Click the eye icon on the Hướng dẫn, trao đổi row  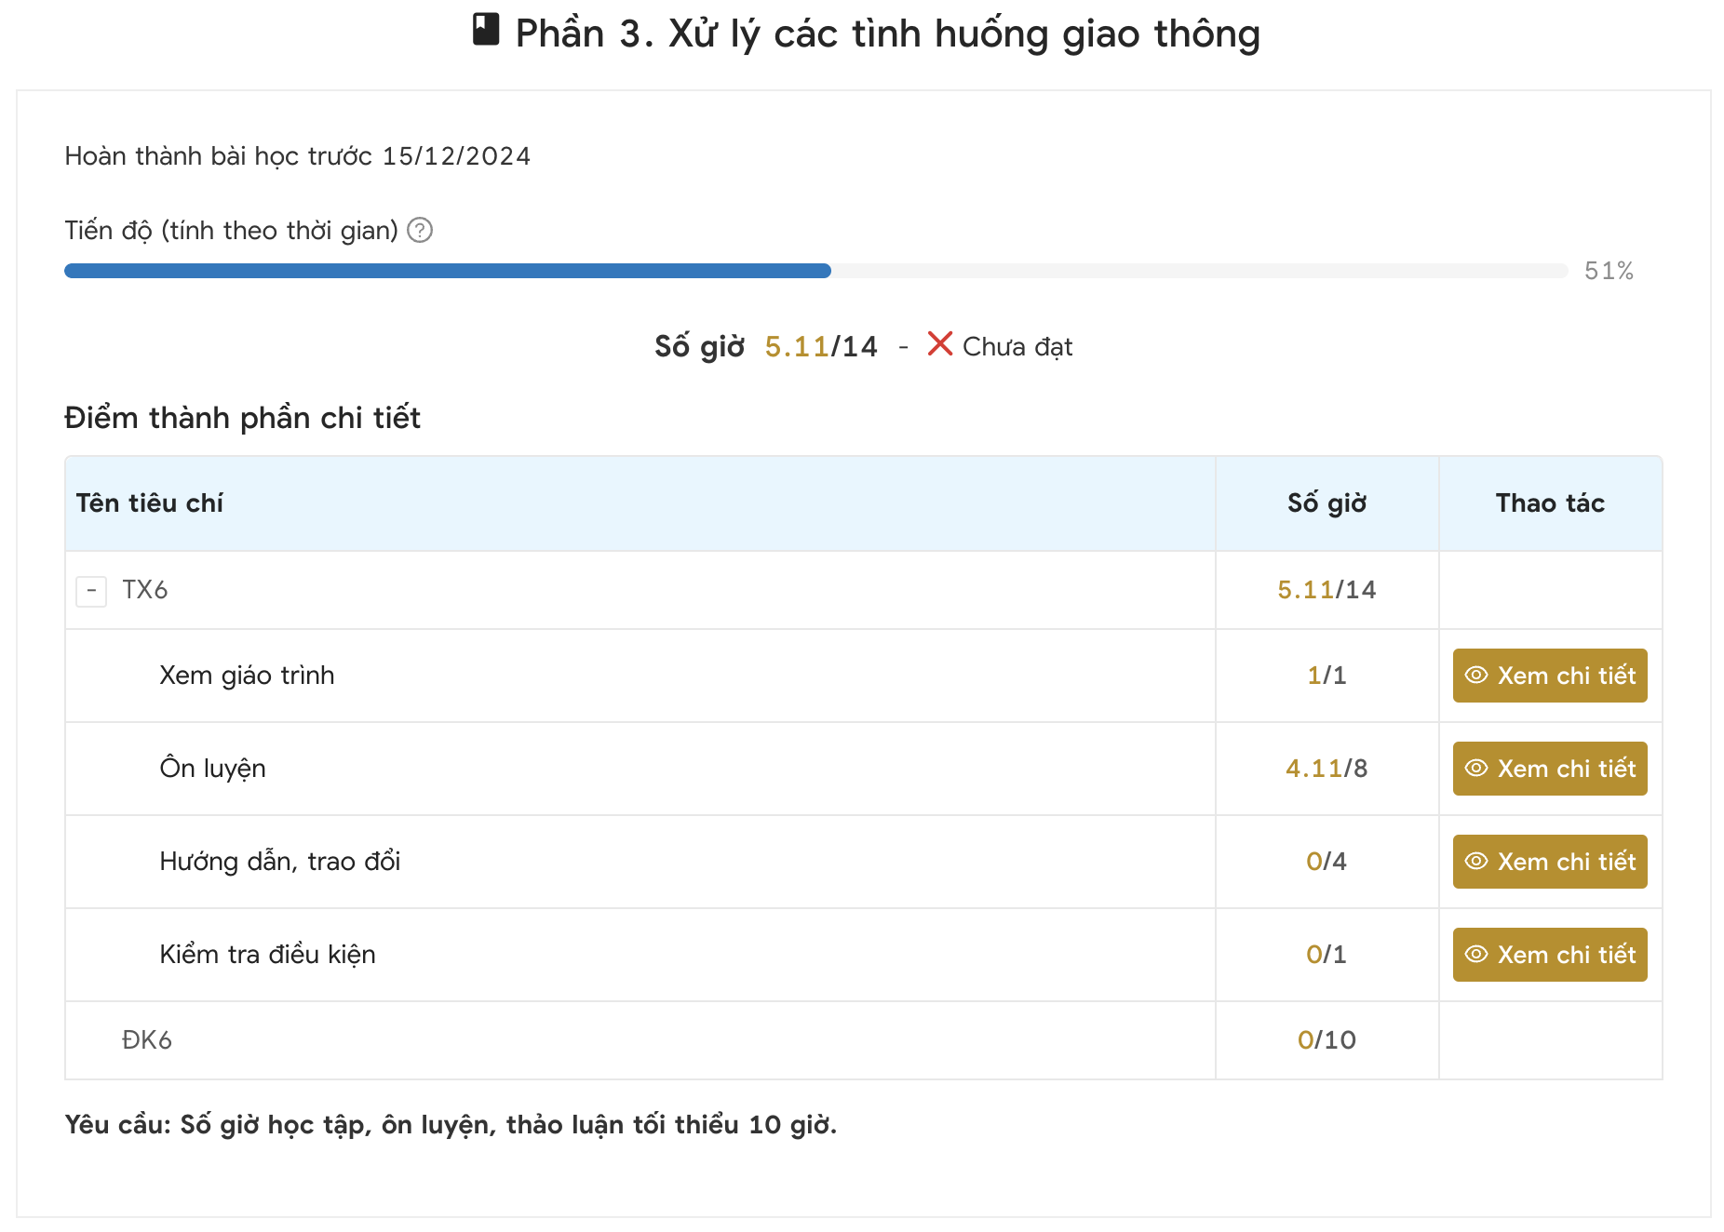pos(1475,862)
